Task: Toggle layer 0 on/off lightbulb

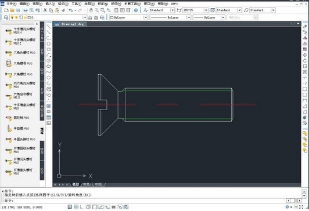Action: click(x=12, y=17)
